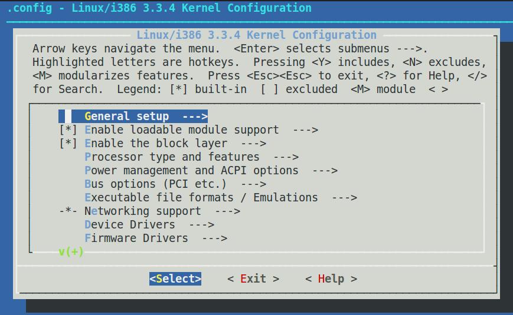The image size is (513, 315).
Task: Expand arrow after Bus options
Action: pos(254,184)
